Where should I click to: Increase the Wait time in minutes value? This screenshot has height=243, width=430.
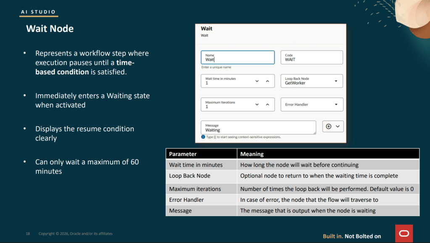coord(267,81)
